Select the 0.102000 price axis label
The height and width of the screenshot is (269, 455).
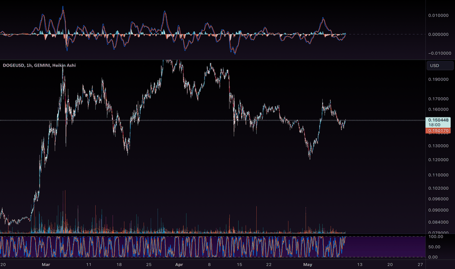[x=438, y=188]
